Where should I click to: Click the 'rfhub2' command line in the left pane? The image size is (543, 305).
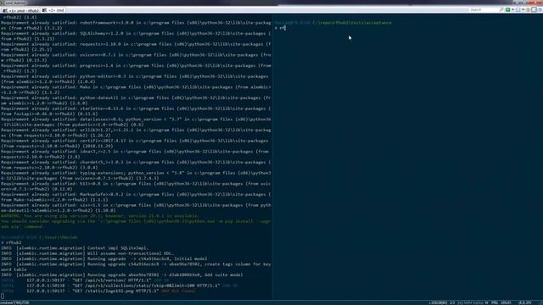pyautogui.click(x=11, y=242)
